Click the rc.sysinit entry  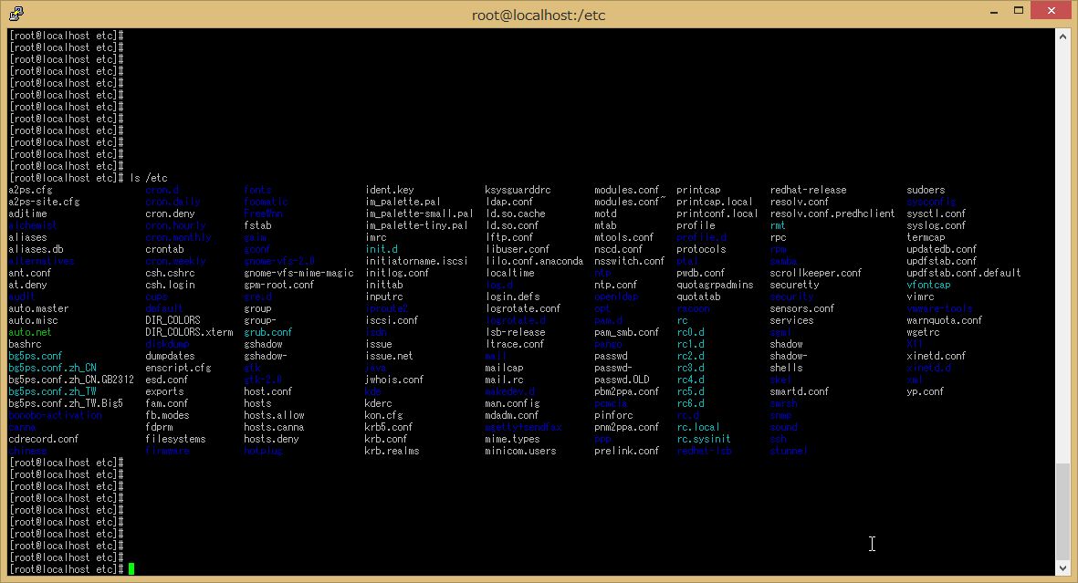pos(704,439)
